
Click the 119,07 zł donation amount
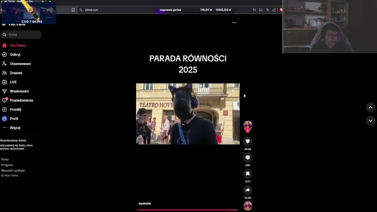(x=206, y=10)
